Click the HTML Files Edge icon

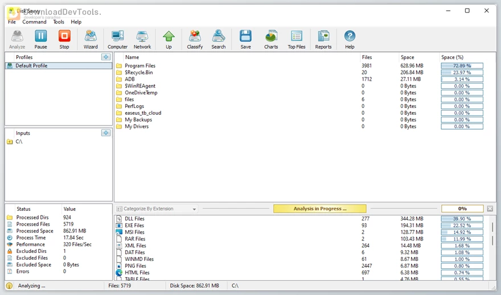tap(119, 273)
